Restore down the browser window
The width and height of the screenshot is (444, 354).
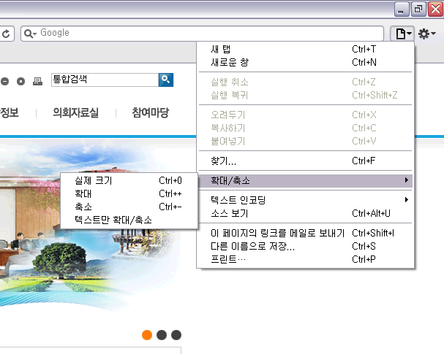coord(418,9)
